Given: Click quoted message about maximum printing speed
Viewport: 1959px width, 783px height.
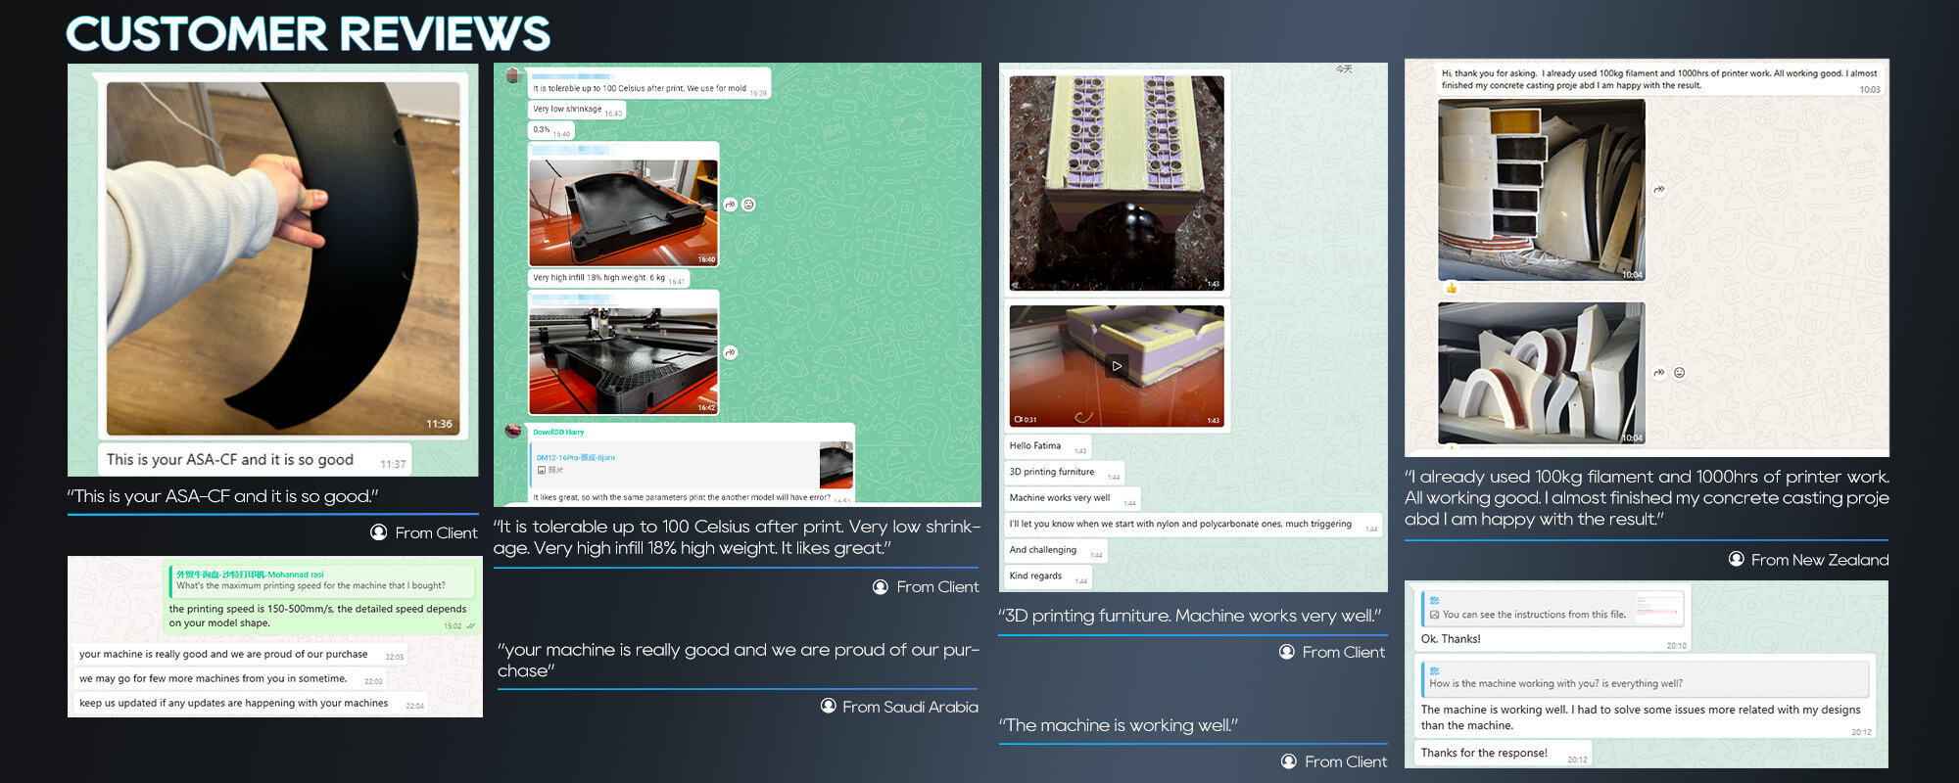Looking at the screenshot, I should (x=321, y=580).
